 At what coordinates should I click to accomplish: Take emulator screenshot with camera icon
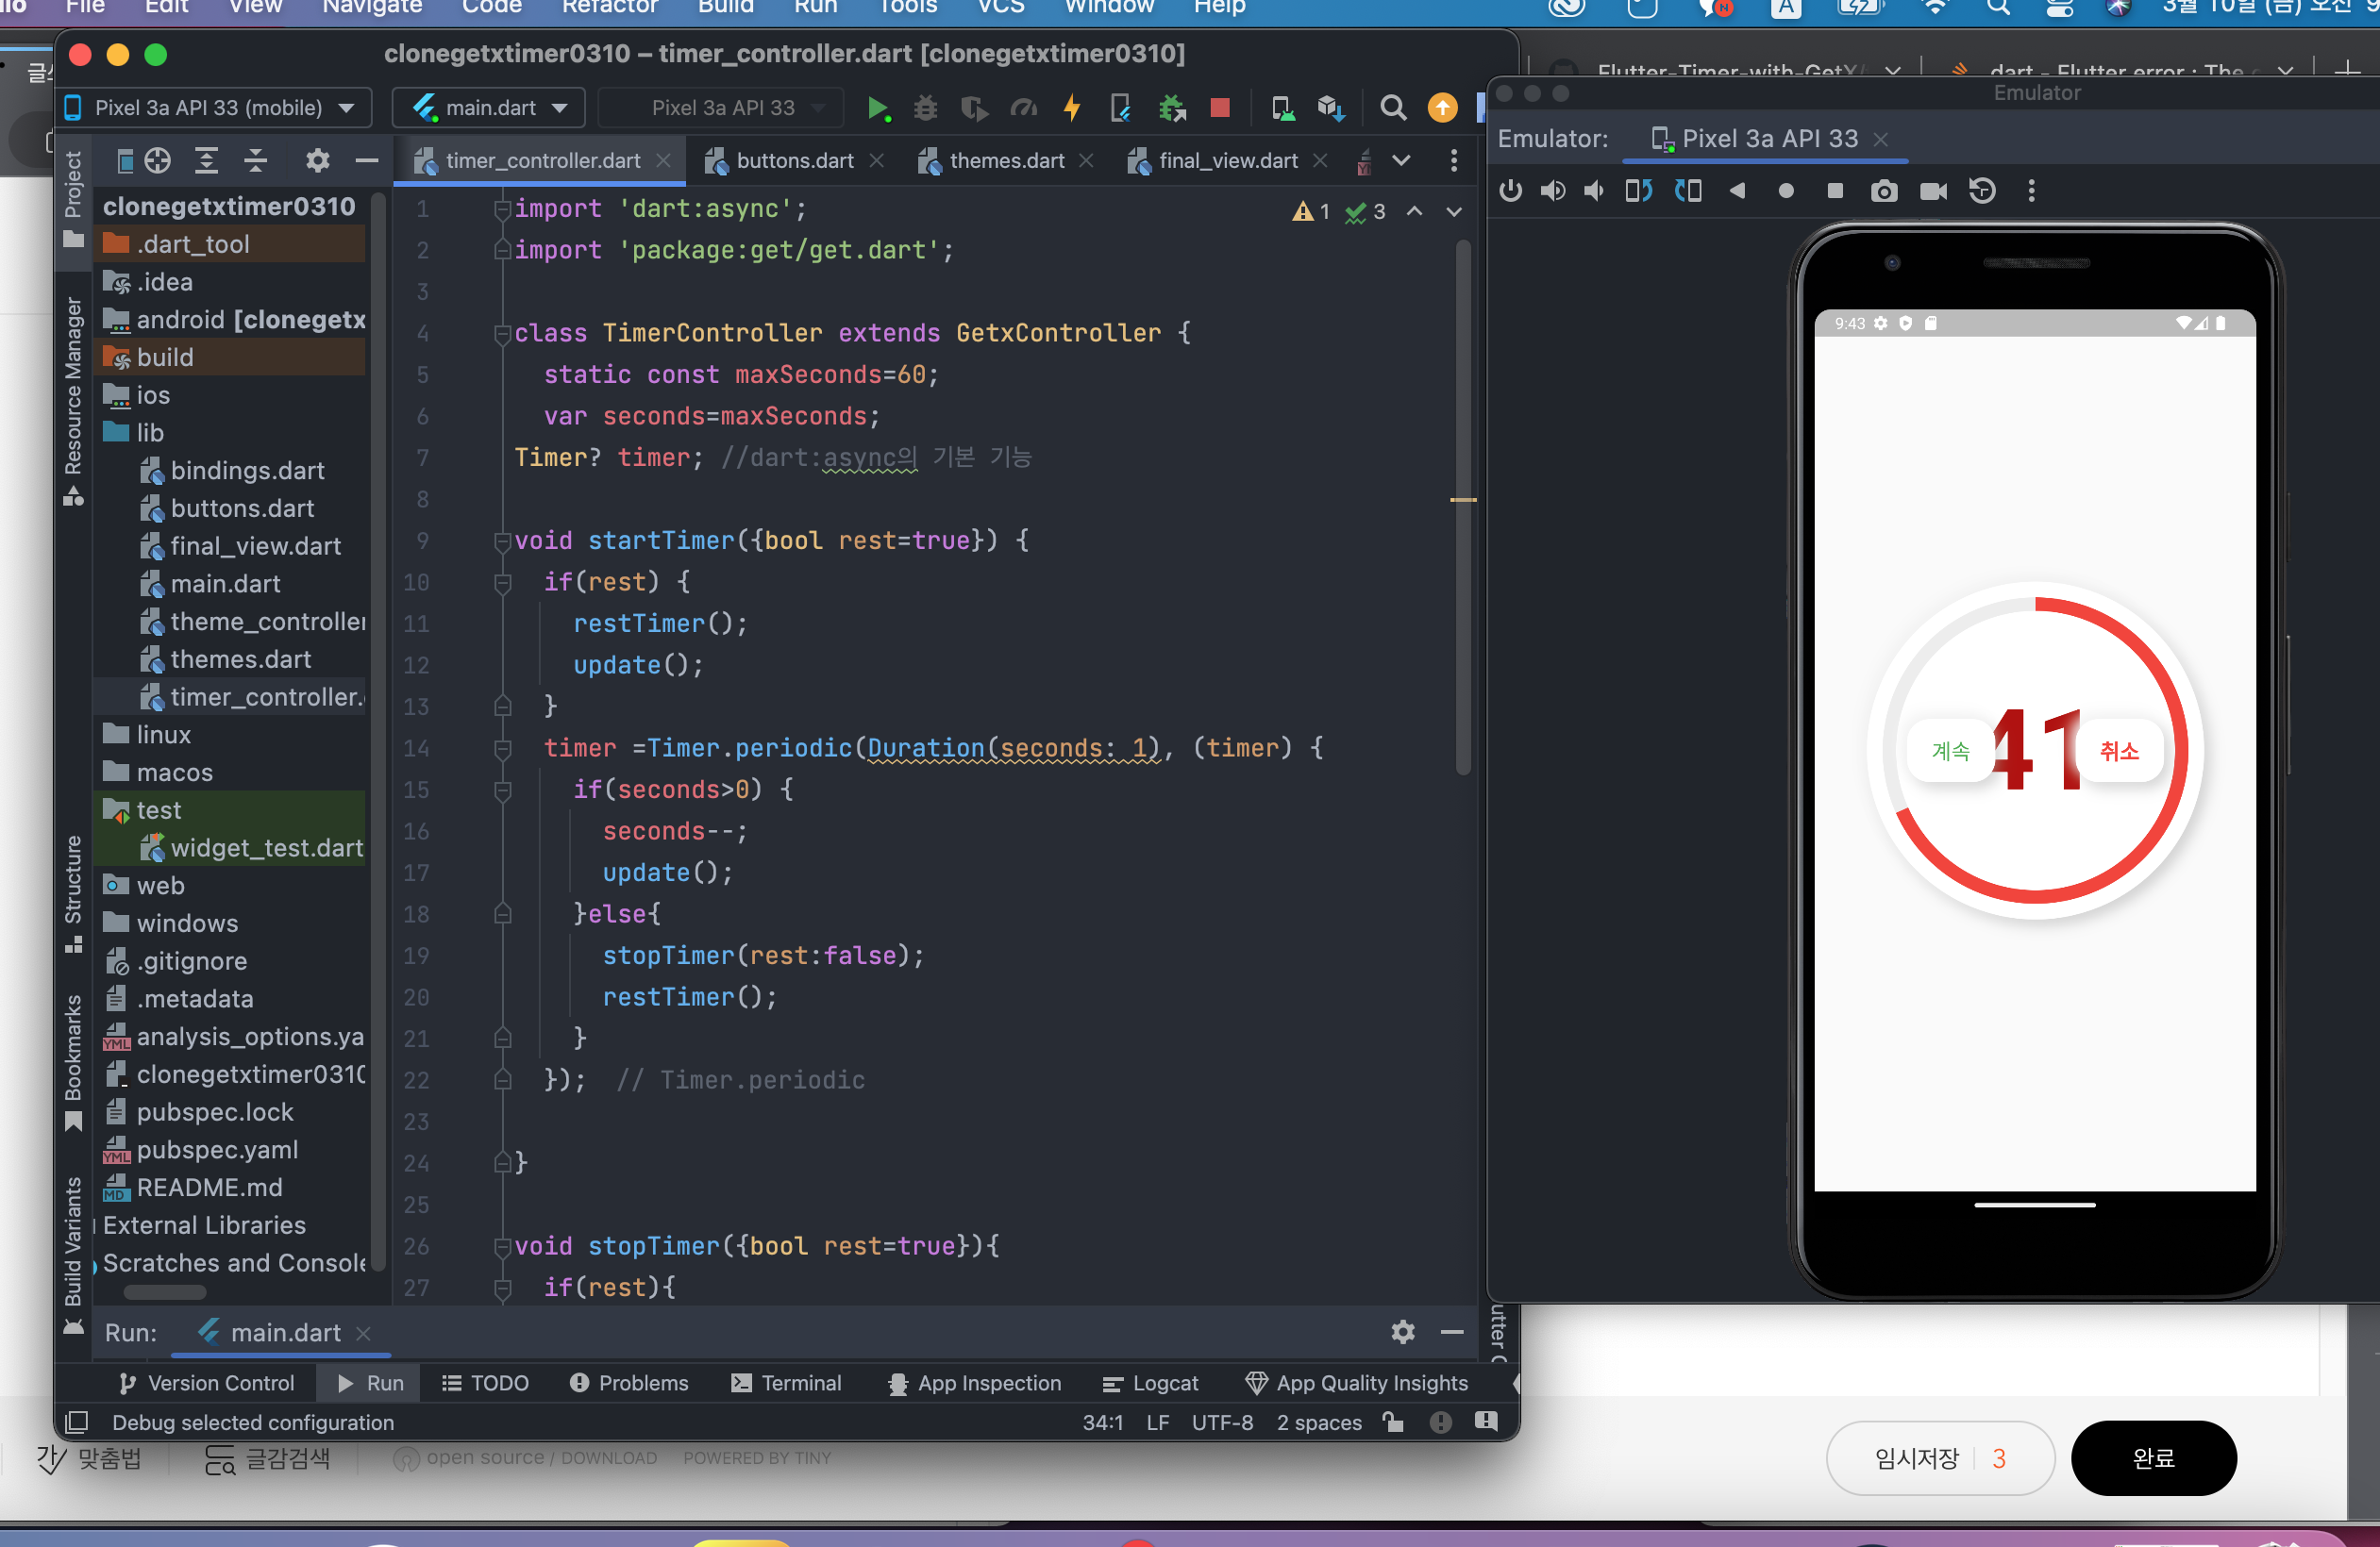tap(1884, 191)
